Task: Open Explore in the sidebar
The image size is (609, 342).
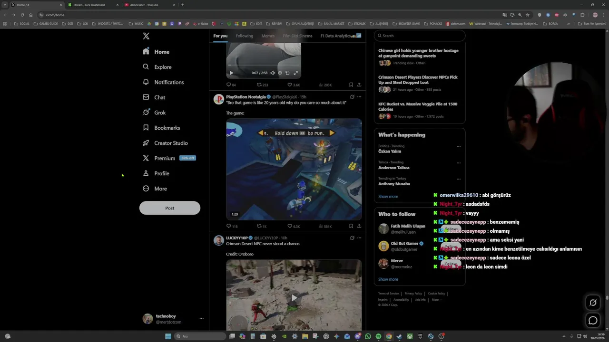Action: pyautogui.click(x=157, y=67)
